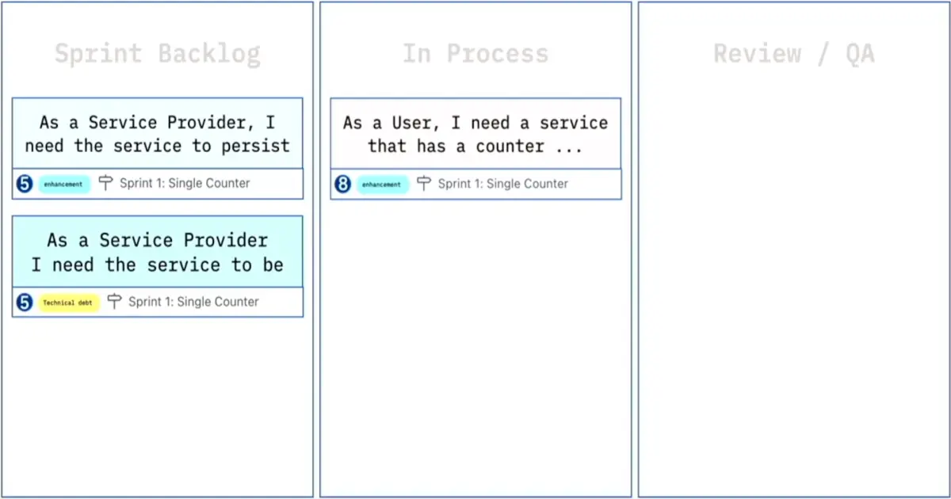Select the In Process column header
This screenshot has height=499, width=951.
(475, 54)
